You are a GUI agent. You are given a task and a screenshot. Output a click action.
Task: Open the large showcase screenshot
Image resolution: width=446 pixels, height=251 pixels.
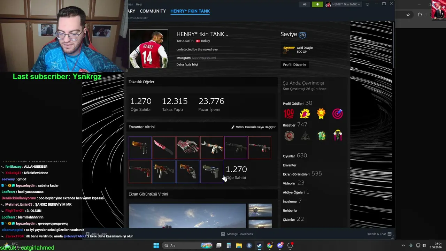[x=187, y=216]
